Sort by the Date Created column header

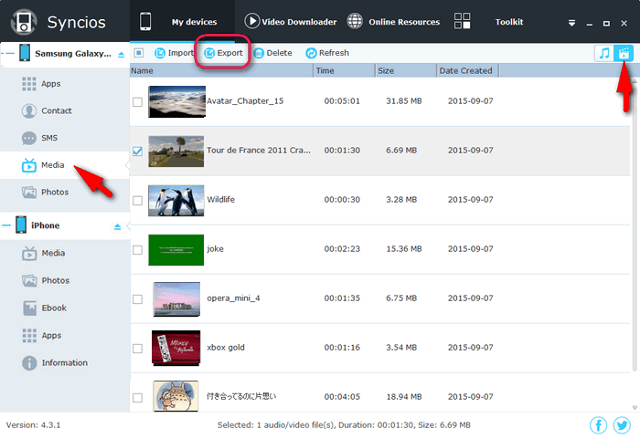(x=468, y=70)
